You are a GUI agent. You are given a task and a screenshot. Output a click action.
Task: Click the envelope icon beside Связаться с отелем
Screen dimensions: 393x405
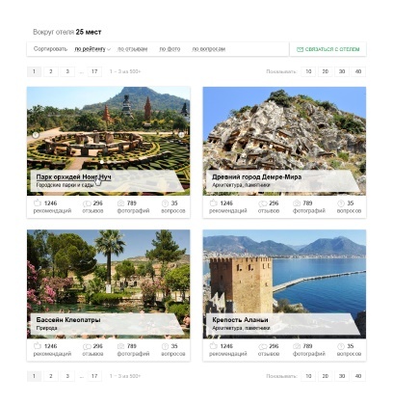pos(300,49)
